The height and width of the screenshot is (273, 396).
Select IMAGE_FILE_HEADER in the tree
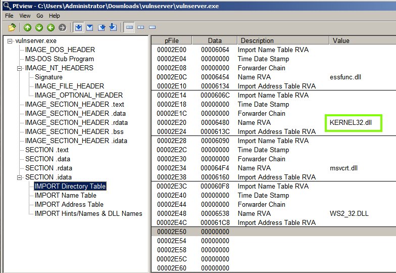(x=70, y=86)
